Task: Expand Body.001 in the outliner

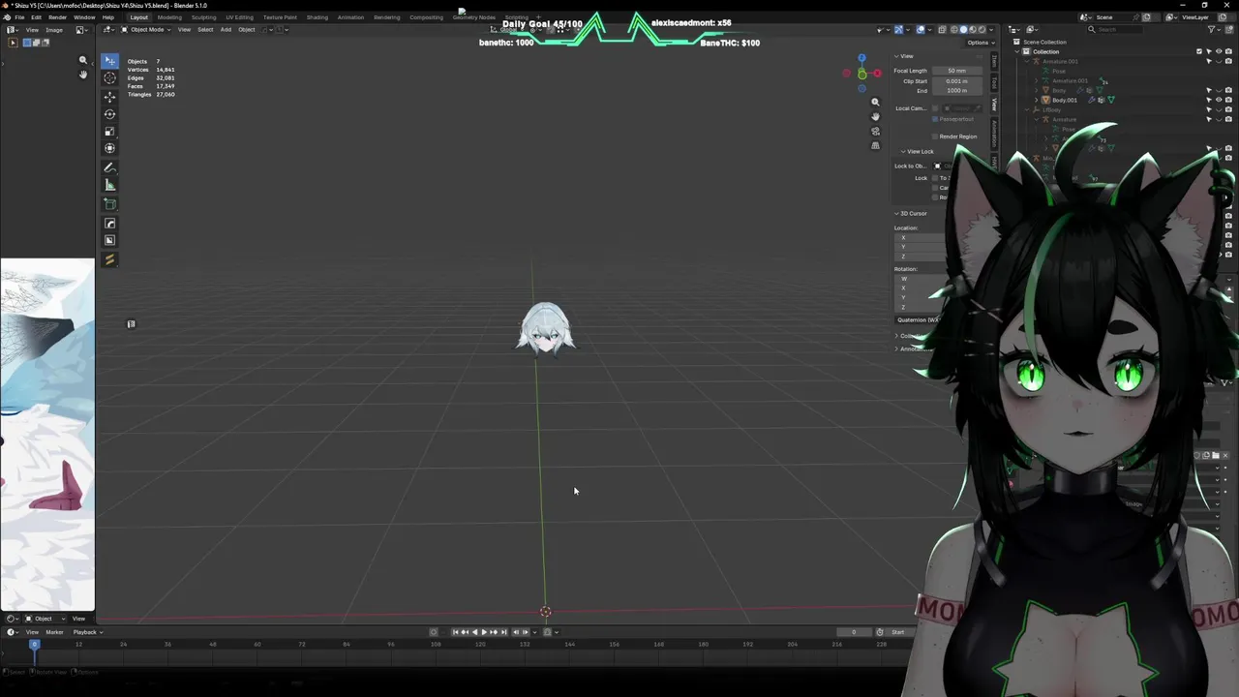Action: click(x=1037, y=100)
